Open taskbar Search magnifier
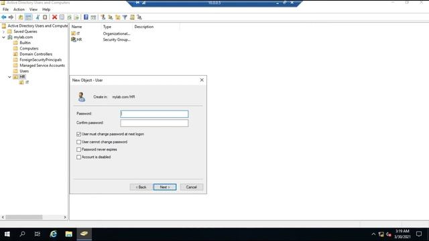 point(22,234)
